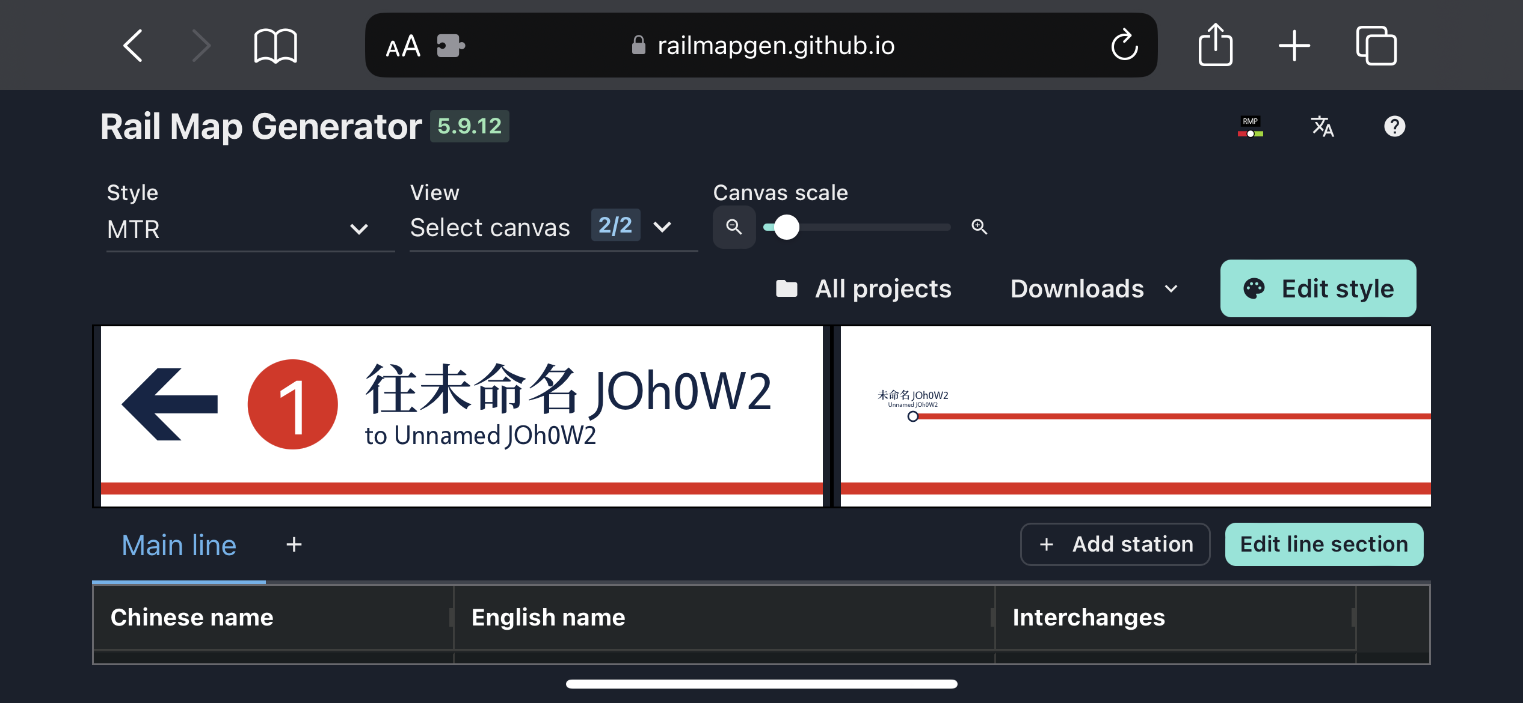1523x703 pixels.
Task: Select the Chinese name column header
Action: [191, 616]
